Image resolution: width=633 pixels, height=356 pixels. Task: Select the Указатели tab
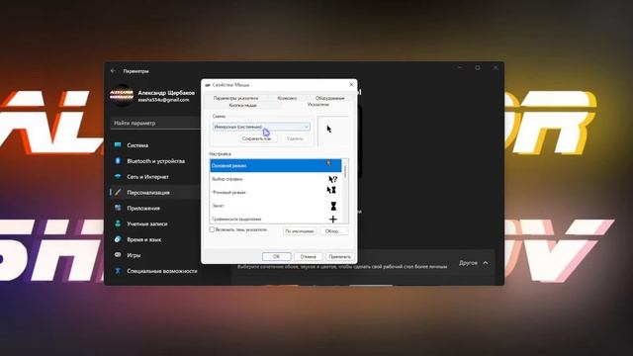[318, 105]
